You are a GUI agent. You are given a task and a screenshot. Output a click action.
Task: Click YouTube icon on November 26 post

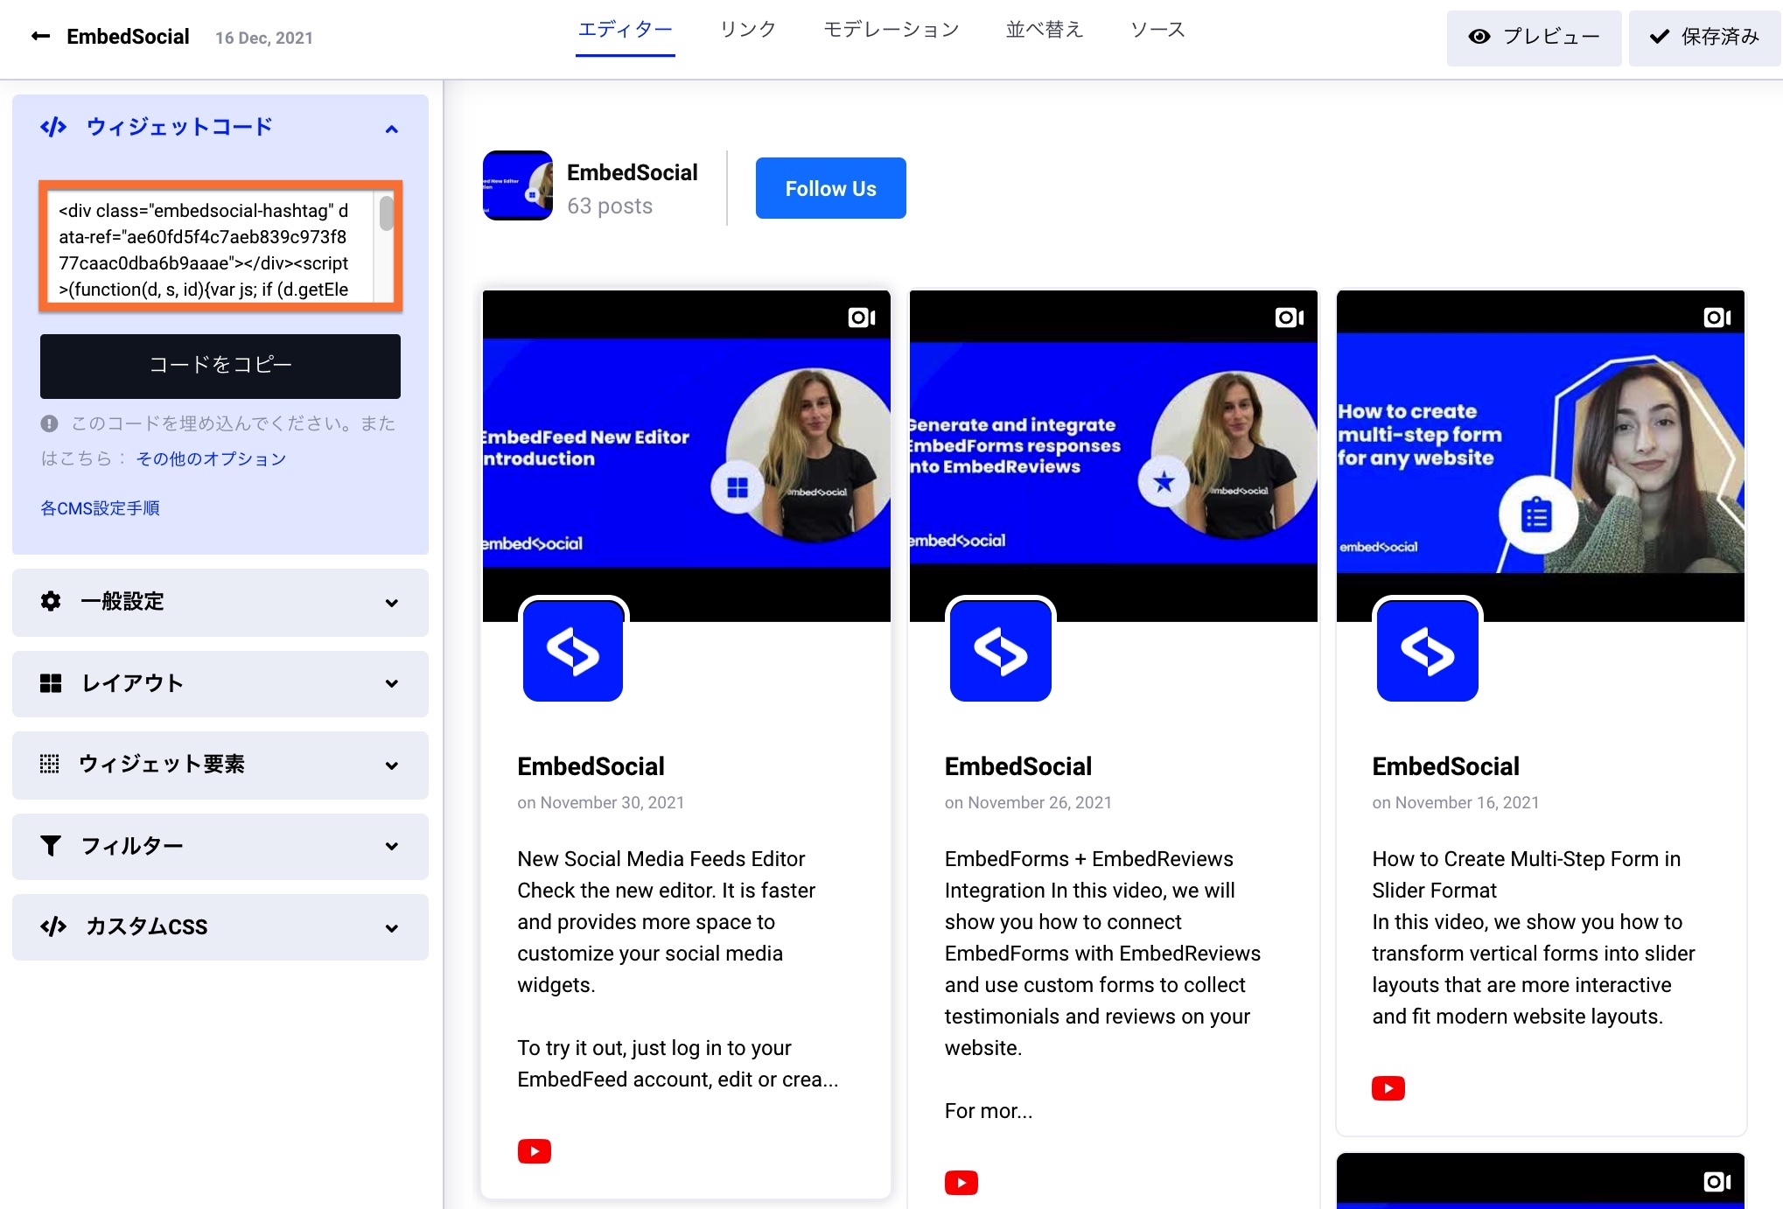click(x=961, y=1183)
